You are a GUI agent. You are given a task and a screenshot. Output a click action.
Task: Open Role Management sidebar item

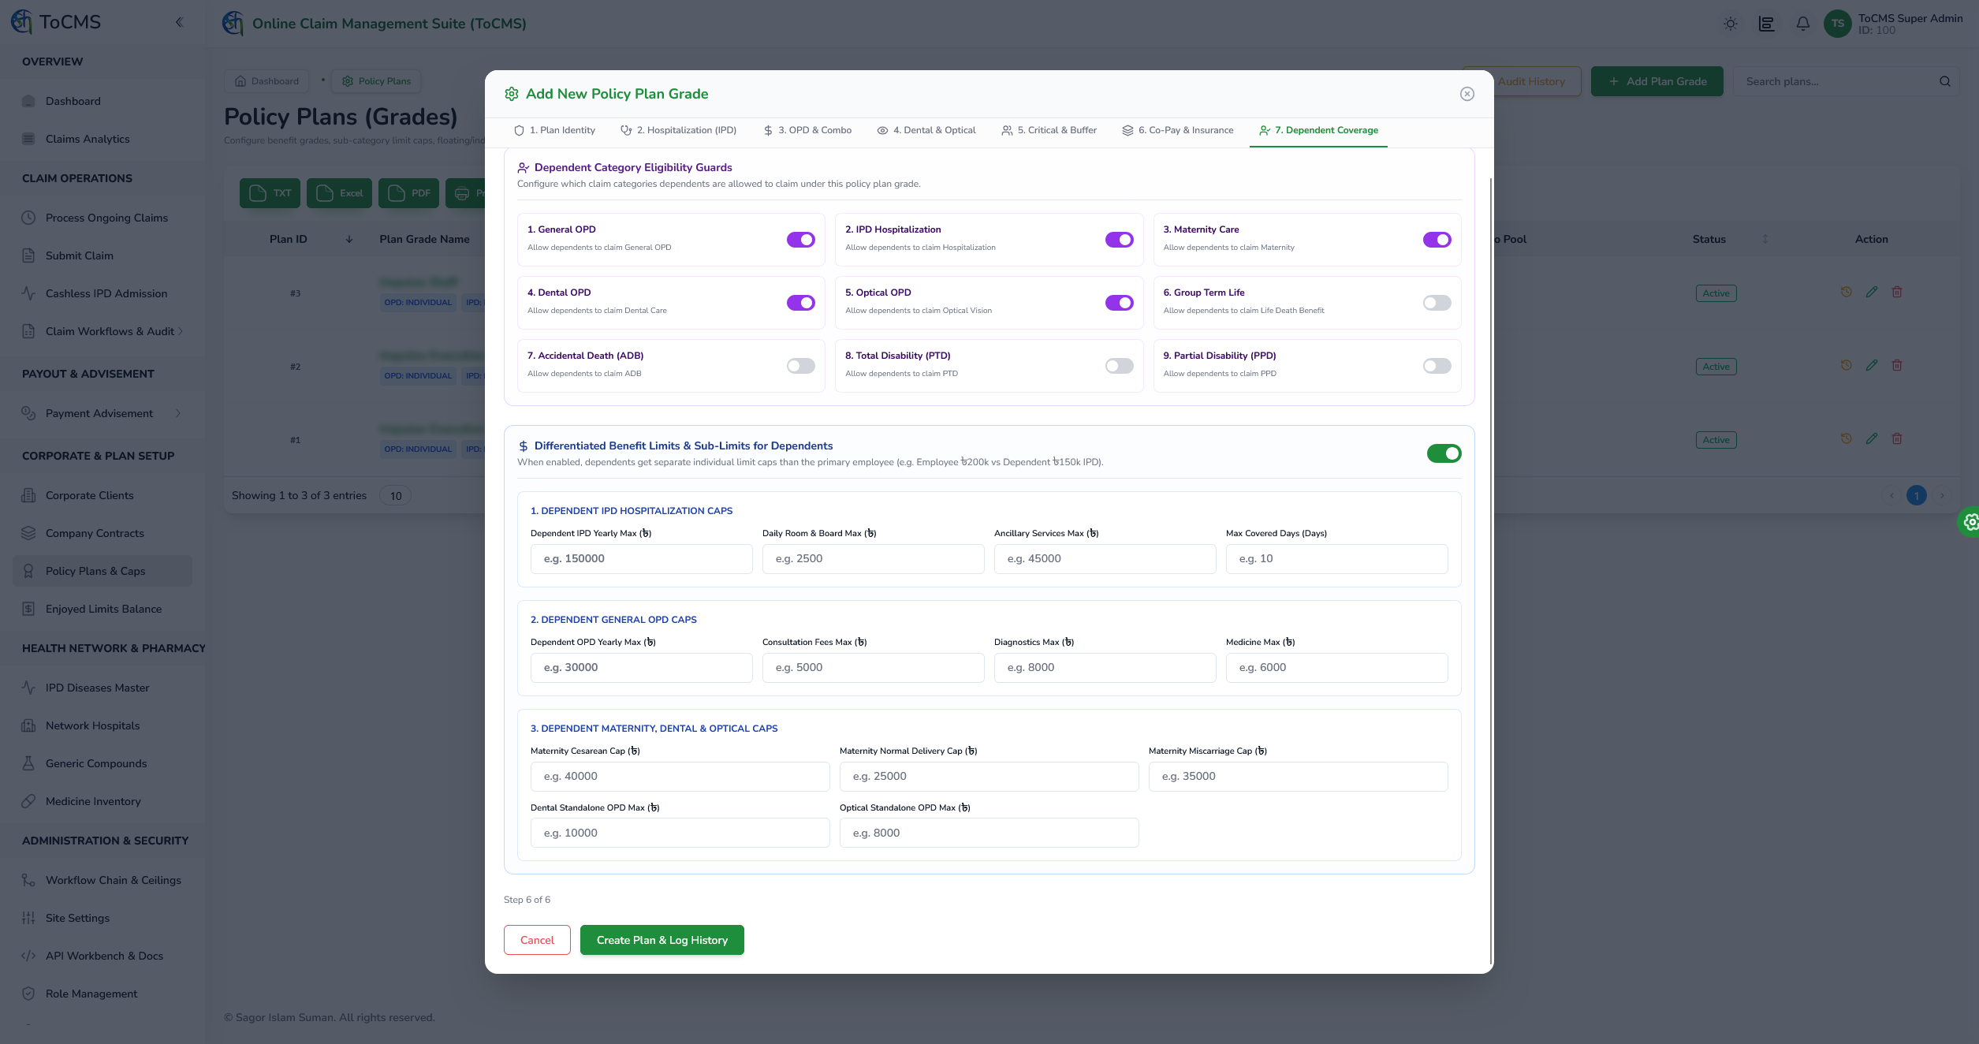pos(102,994)
